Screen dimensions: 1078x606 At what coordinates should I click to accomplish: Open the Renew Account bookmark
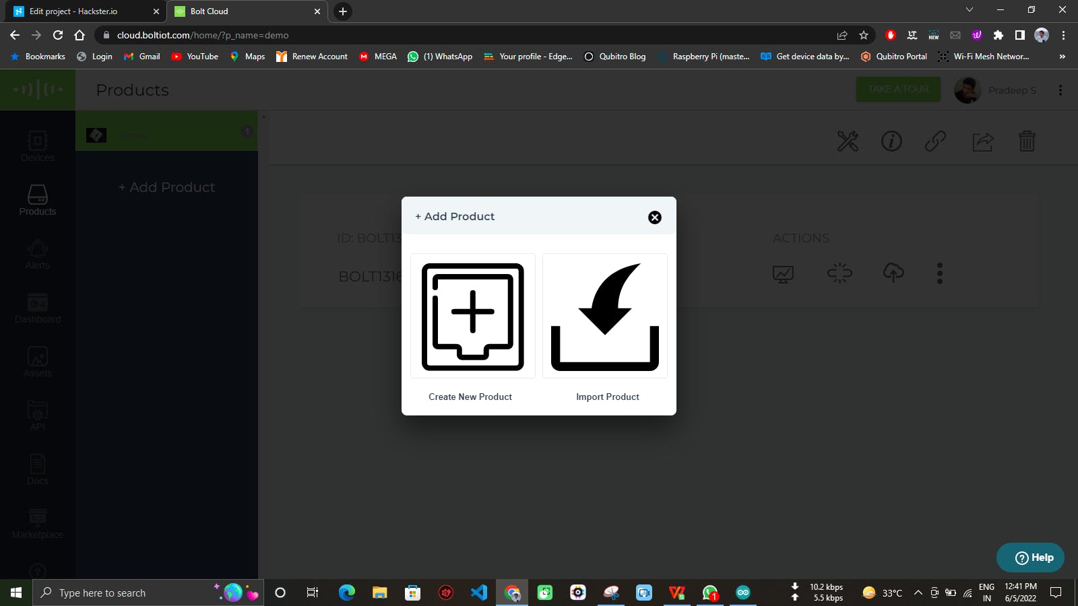click(312, 57)
